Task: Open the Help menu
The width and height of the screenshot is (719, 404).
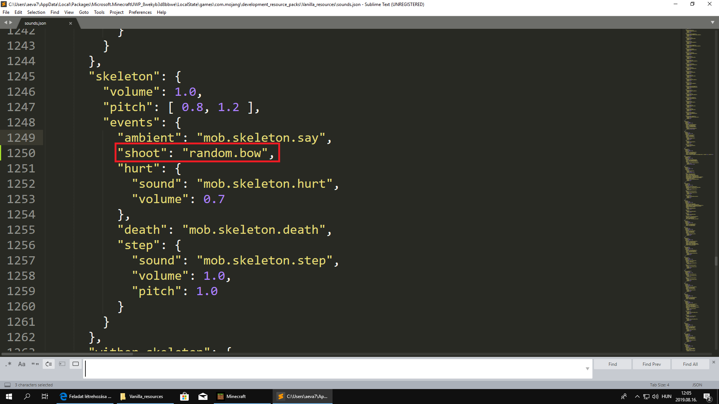Action: (x=161, y=12)
